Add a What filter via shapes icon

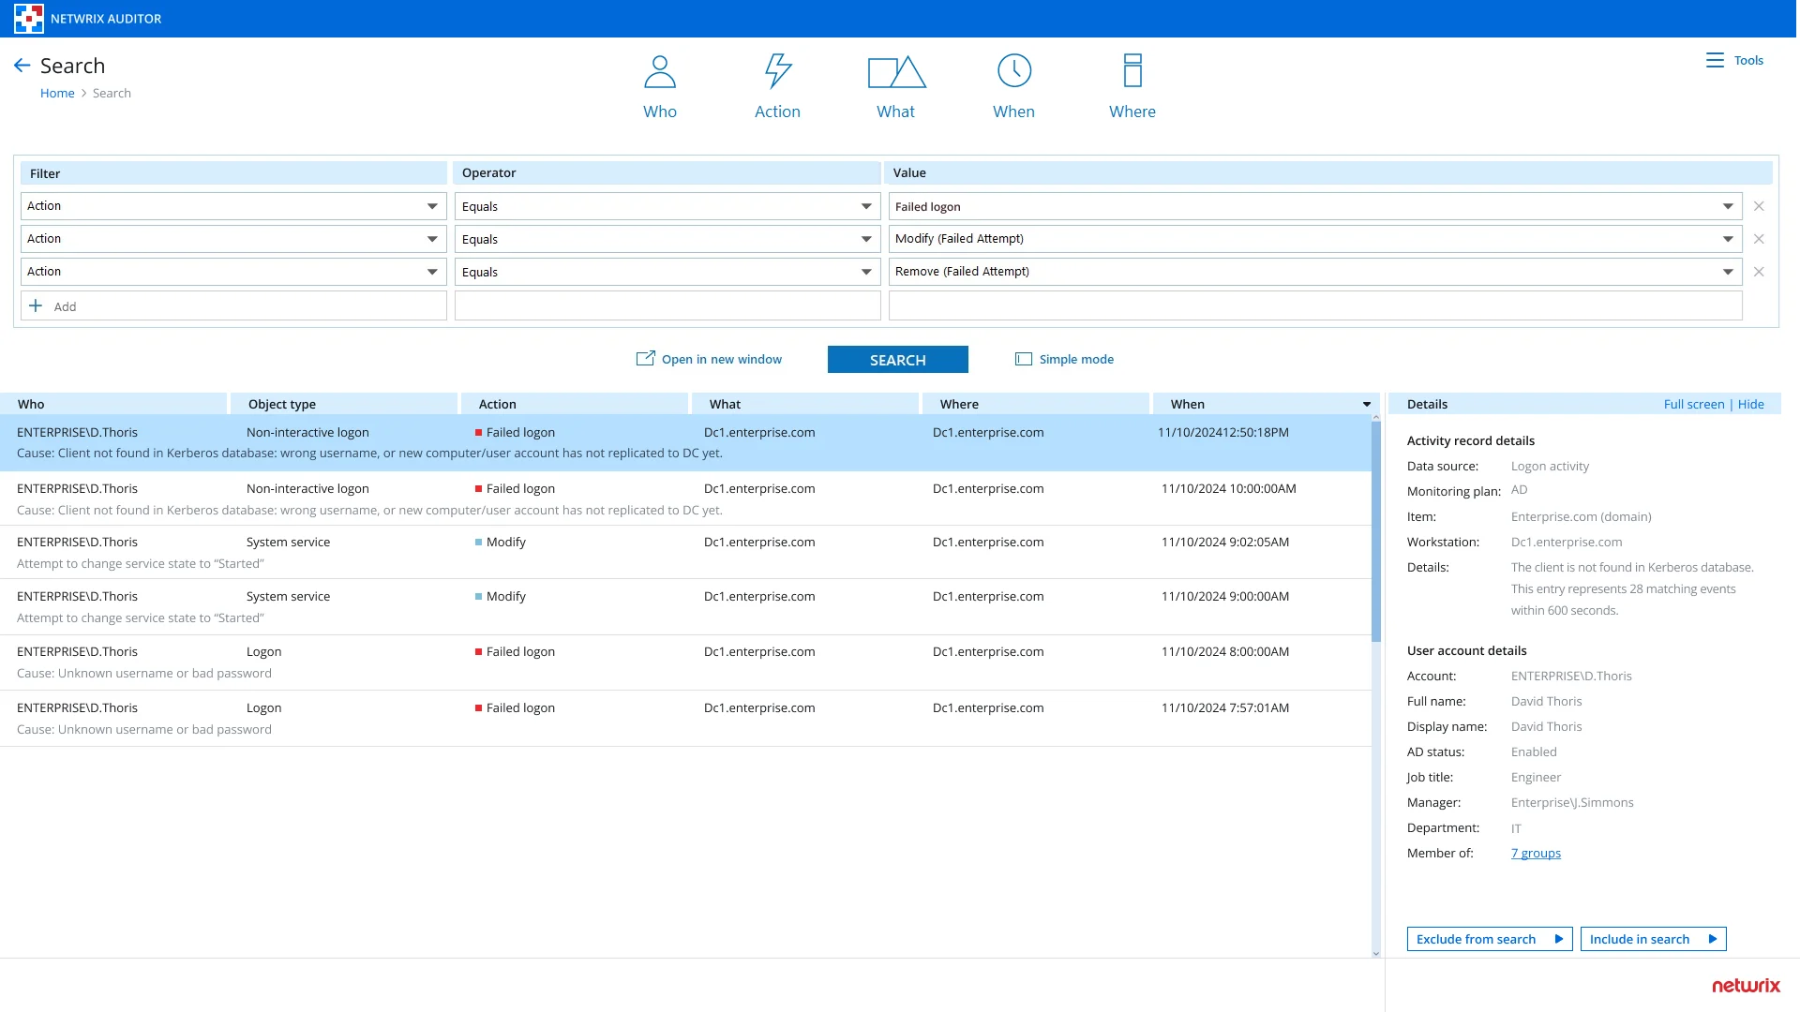(896, 72)
